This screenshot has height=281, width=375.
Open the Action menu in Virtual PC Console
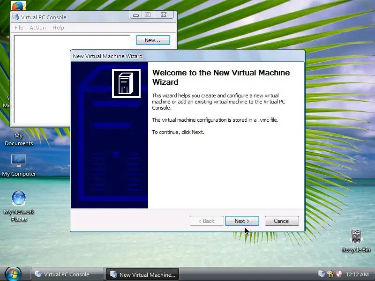coord(37,28)
